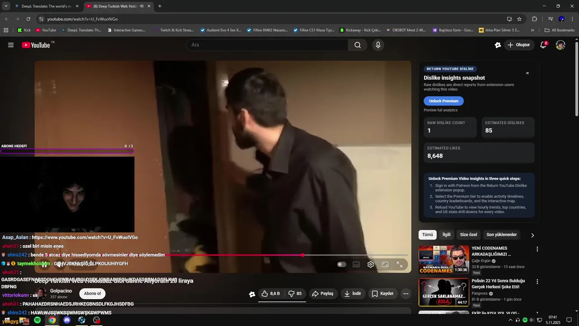The height and width of the screenshot is (326, 579).
Task: Open Spotify from the taskbar
Action: pyautogui.click(x=38, y=320)
